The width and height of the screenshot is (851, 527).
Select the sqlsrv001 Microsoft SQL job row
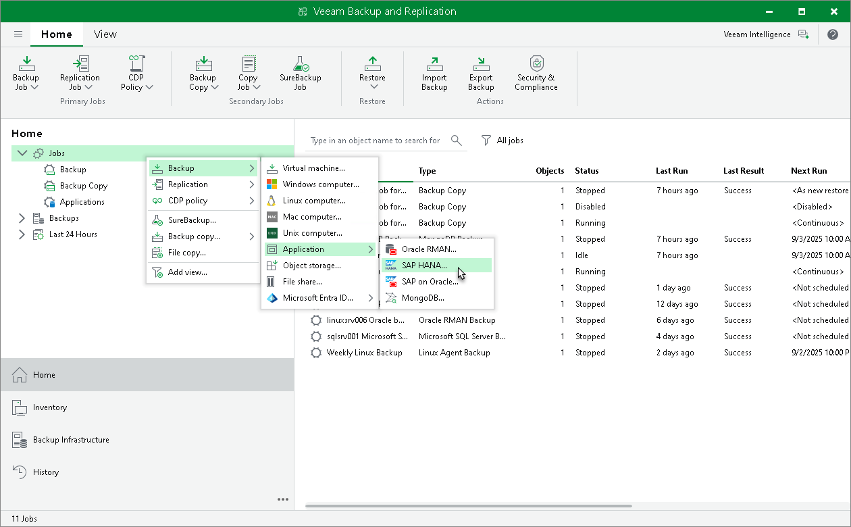(578, 336)
